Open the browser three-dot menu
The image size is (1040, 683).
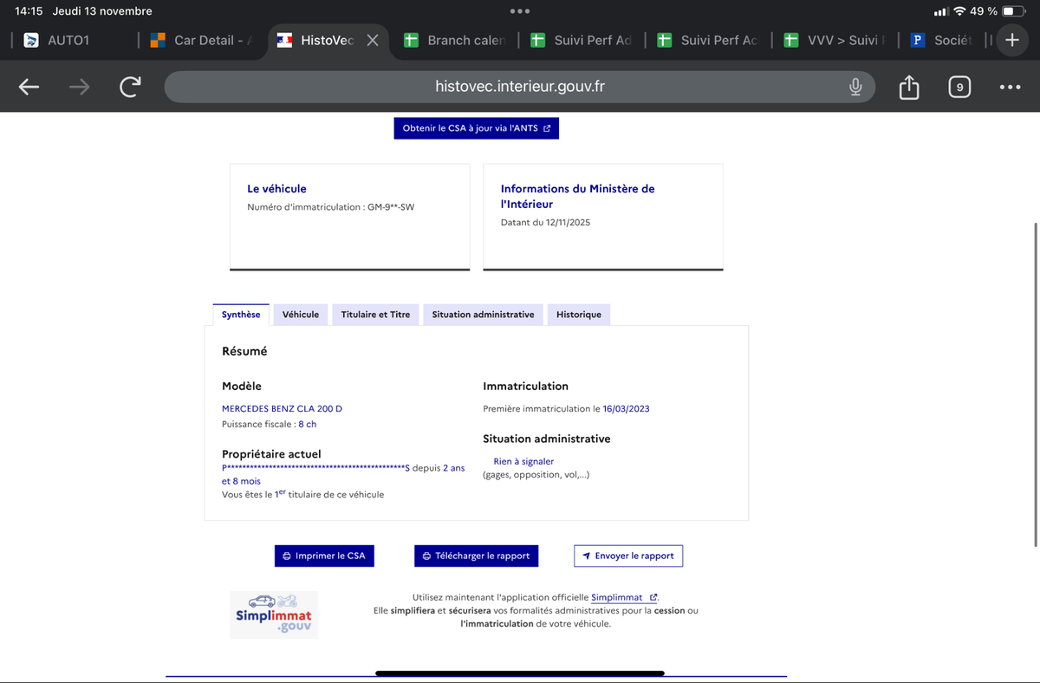click(1009, 87)
